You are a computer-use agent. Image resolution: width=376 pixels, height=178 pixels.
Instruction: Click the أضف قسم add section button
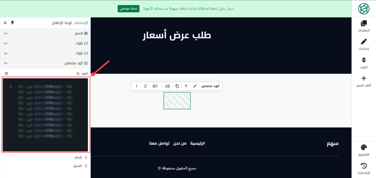pyautogui.click(x=364, y=81)
